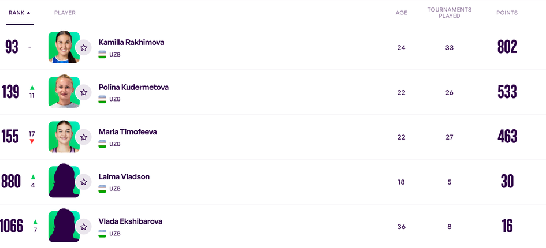Sort by the Points column header
This screenshot has height=248, width=546.
click(x=507, y=13)
